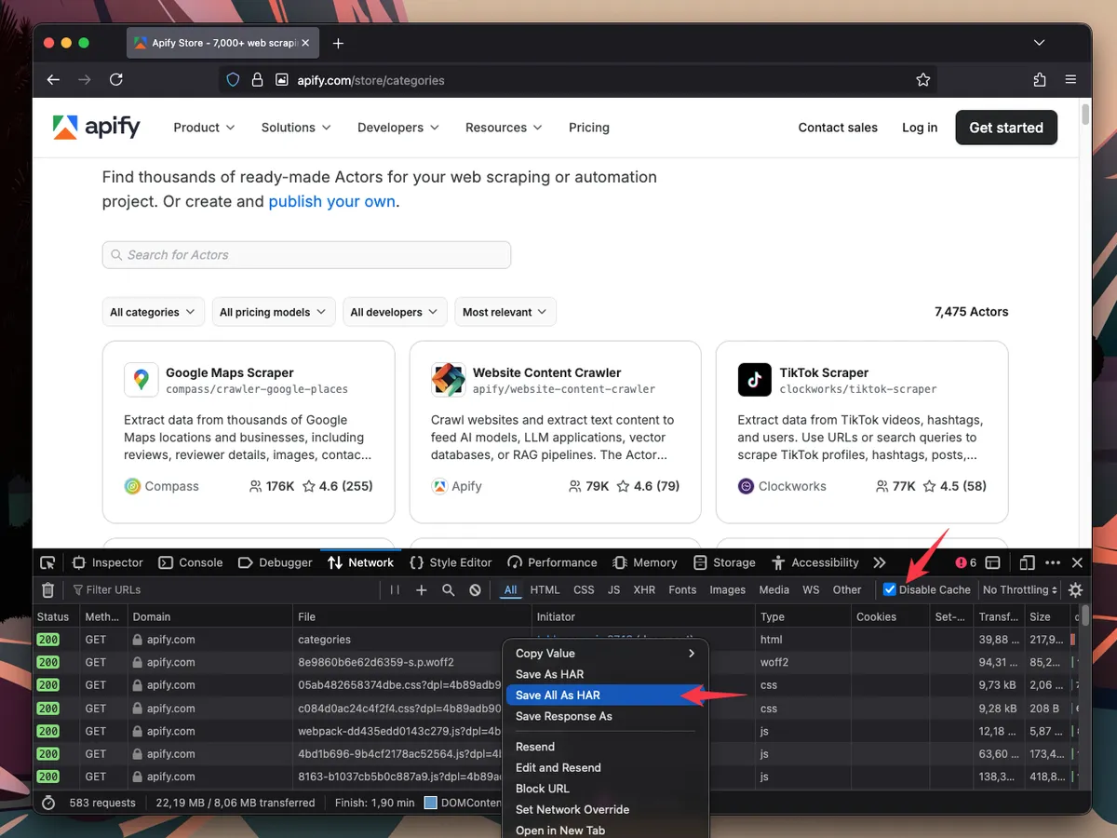Toggle responsive design mode icon

point(1027,562)
